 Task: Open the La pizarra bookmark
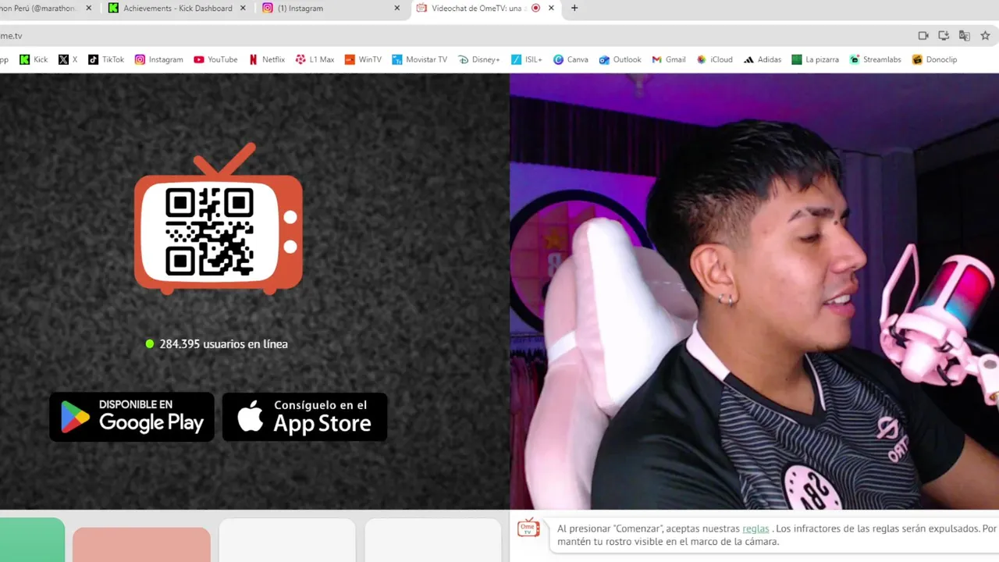pos(816,59)
